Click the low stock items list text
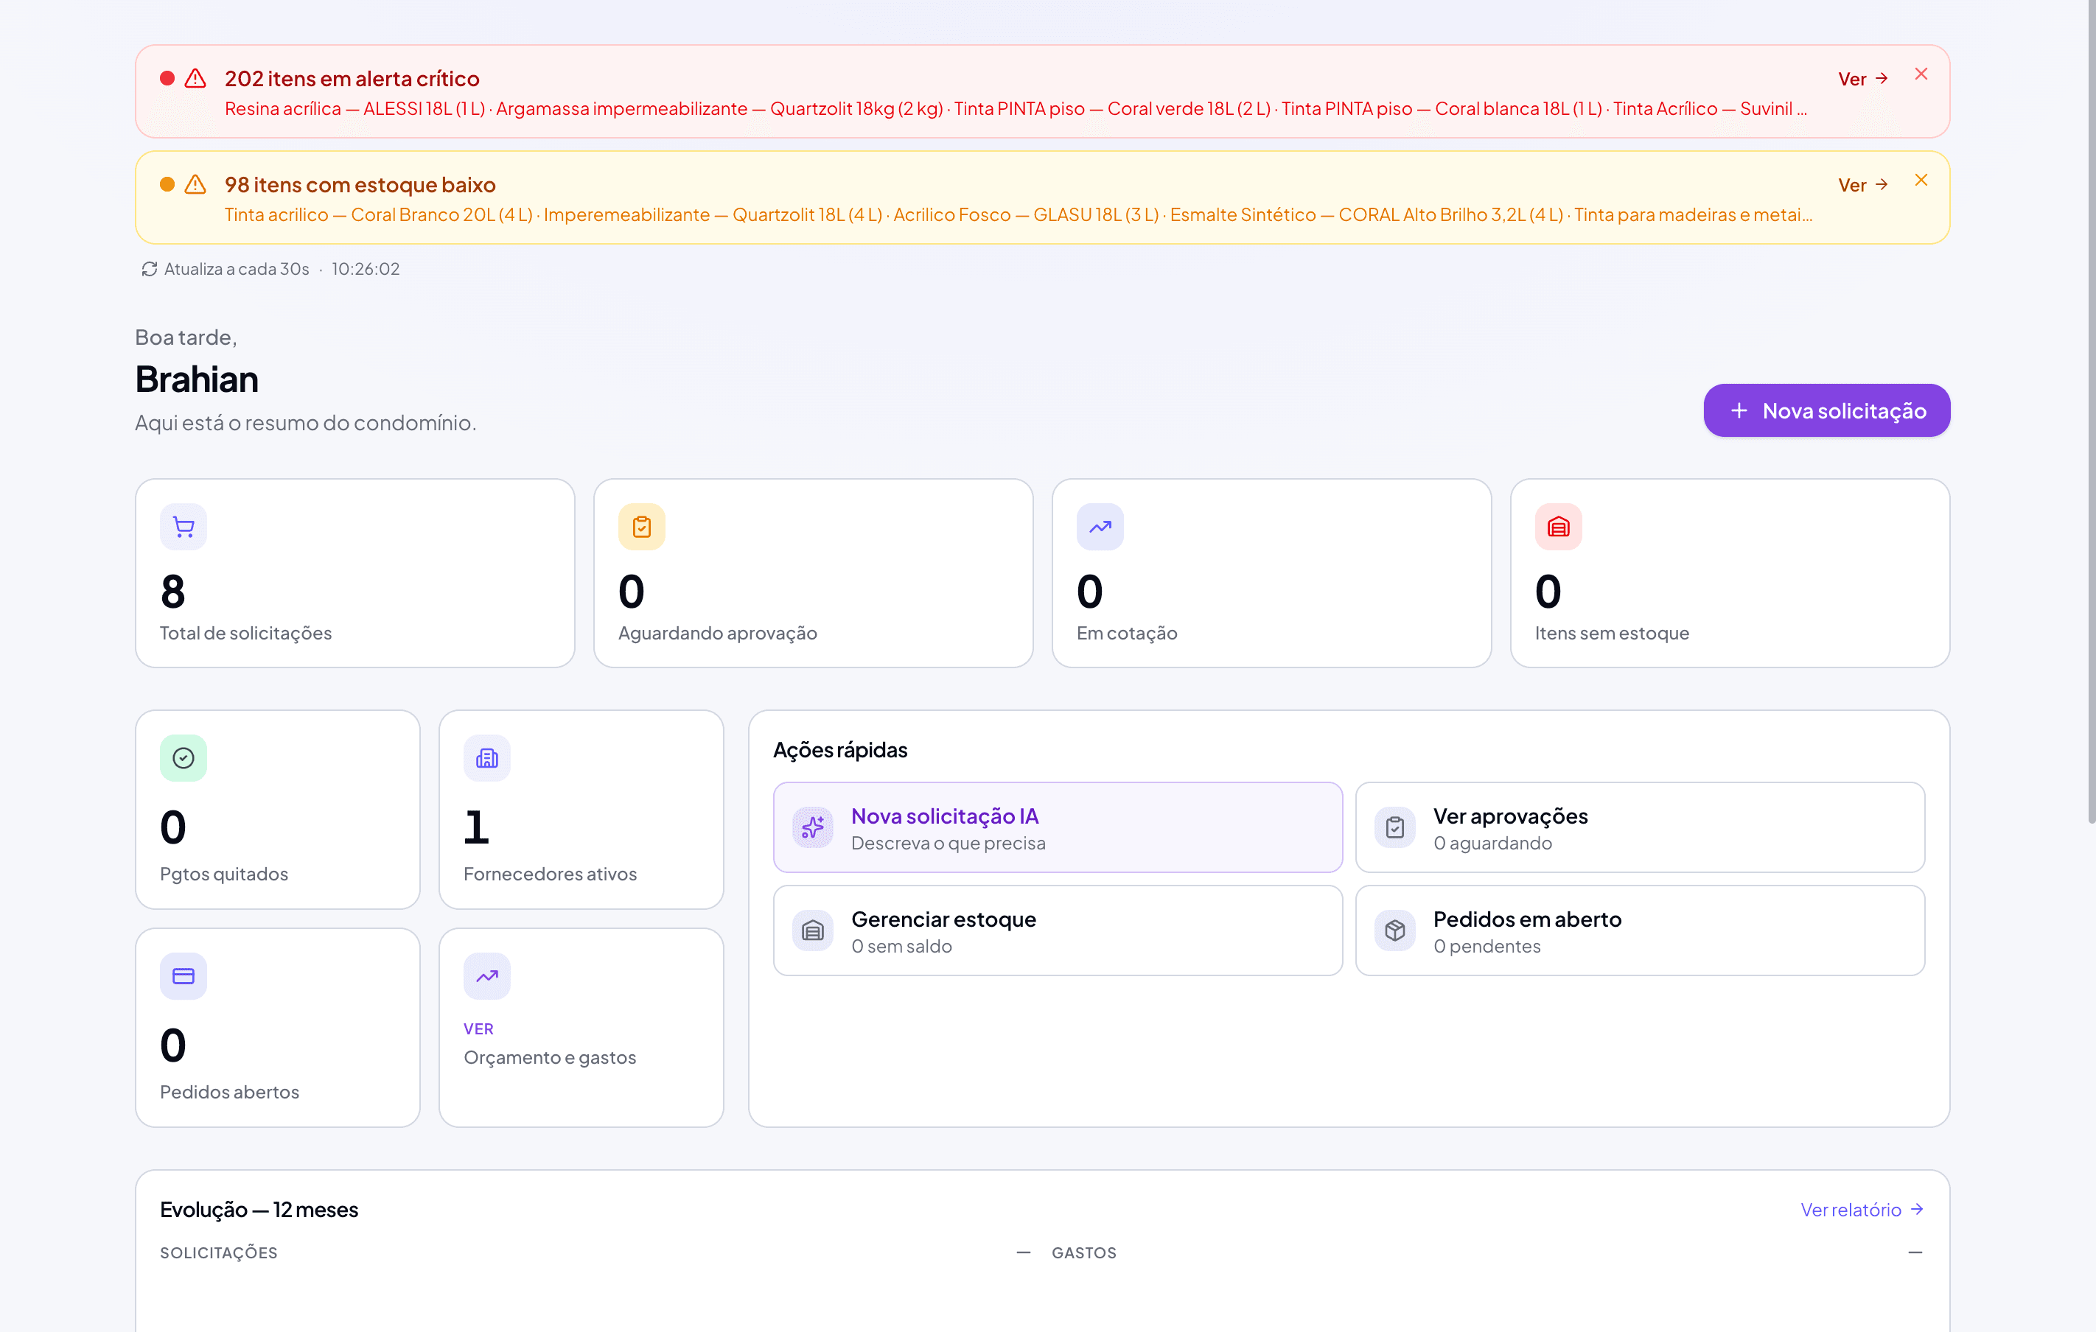The image size is (2096, 1332). pyautogui.click(x=1019, y=215)
